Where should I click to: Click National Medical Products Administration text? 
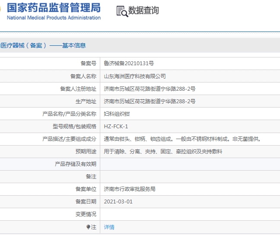click(54, 18)
